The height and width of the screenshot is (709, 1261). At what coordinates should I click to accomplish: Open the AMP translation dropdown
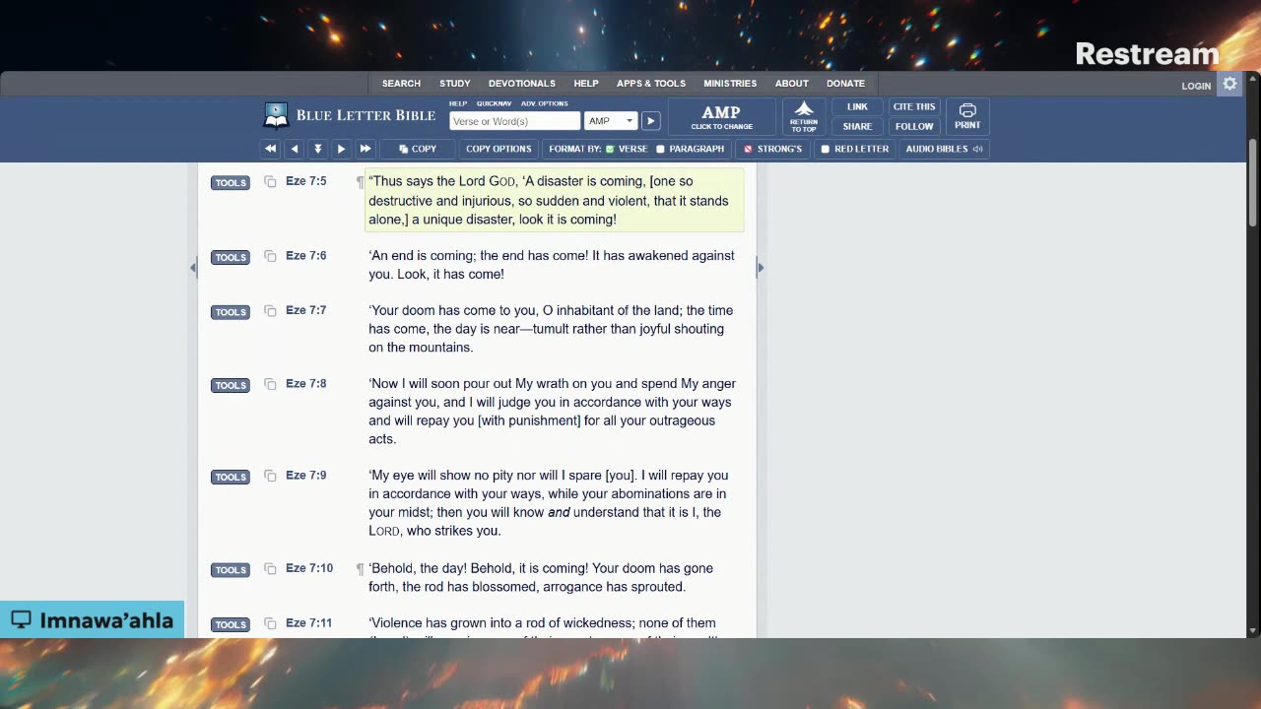[611, 121]
